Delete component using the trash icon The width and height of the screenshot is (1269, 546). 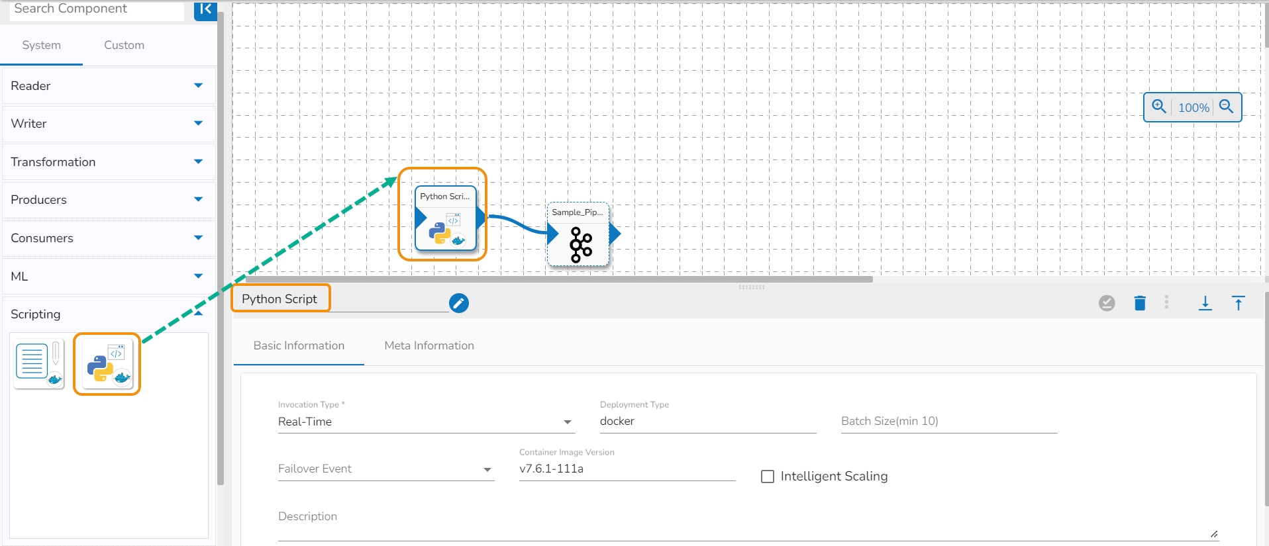1140,303
